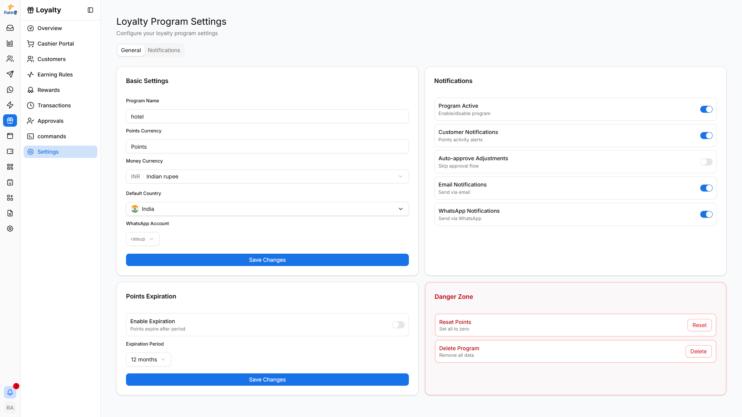
Task: Open the Expiration Period dropdown
Action: (148, 359)
